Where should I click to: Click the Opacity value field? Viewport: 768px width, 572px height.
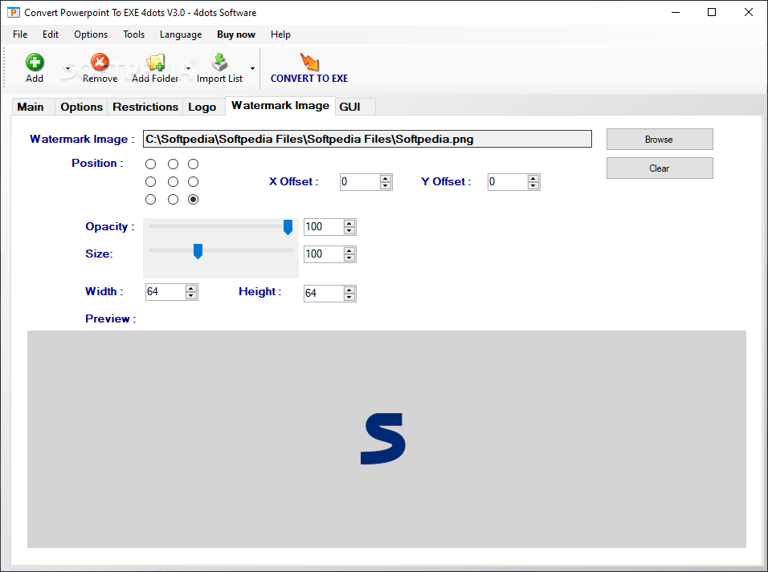pos(324,227)
